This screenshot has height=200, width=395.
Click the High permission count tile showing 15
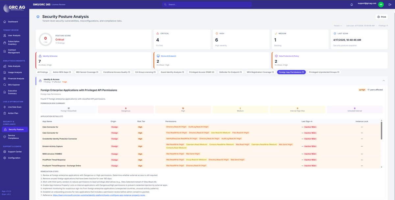[183, 110]
